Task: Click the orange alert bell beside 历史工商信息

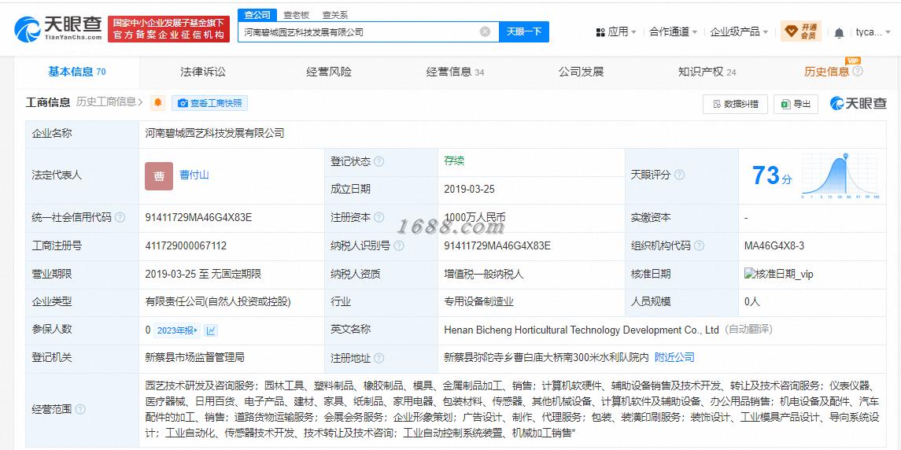Action: pyautogui.click(x=158, y=103)
